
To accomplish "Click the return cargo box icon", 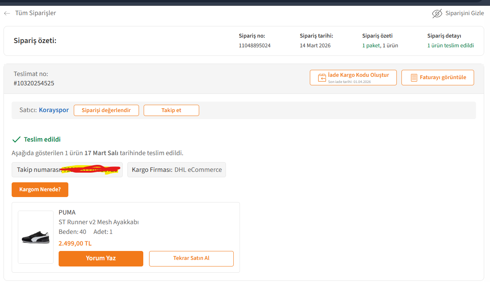I will [x=322, y=78].
